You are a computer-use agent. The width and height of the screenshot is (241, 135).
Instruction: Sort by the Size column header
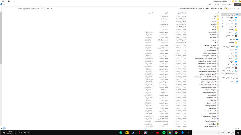[151, 13]
